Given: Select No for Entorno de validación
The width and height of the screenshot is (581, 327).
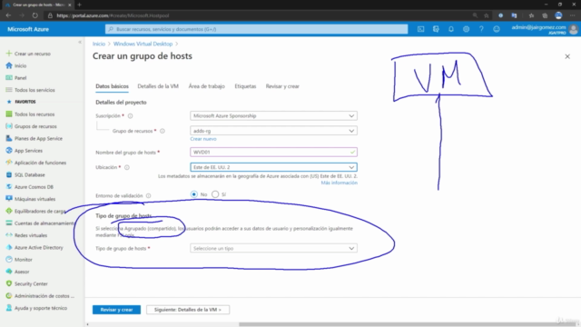Looking at the screenshot, I should coord(193,194).
